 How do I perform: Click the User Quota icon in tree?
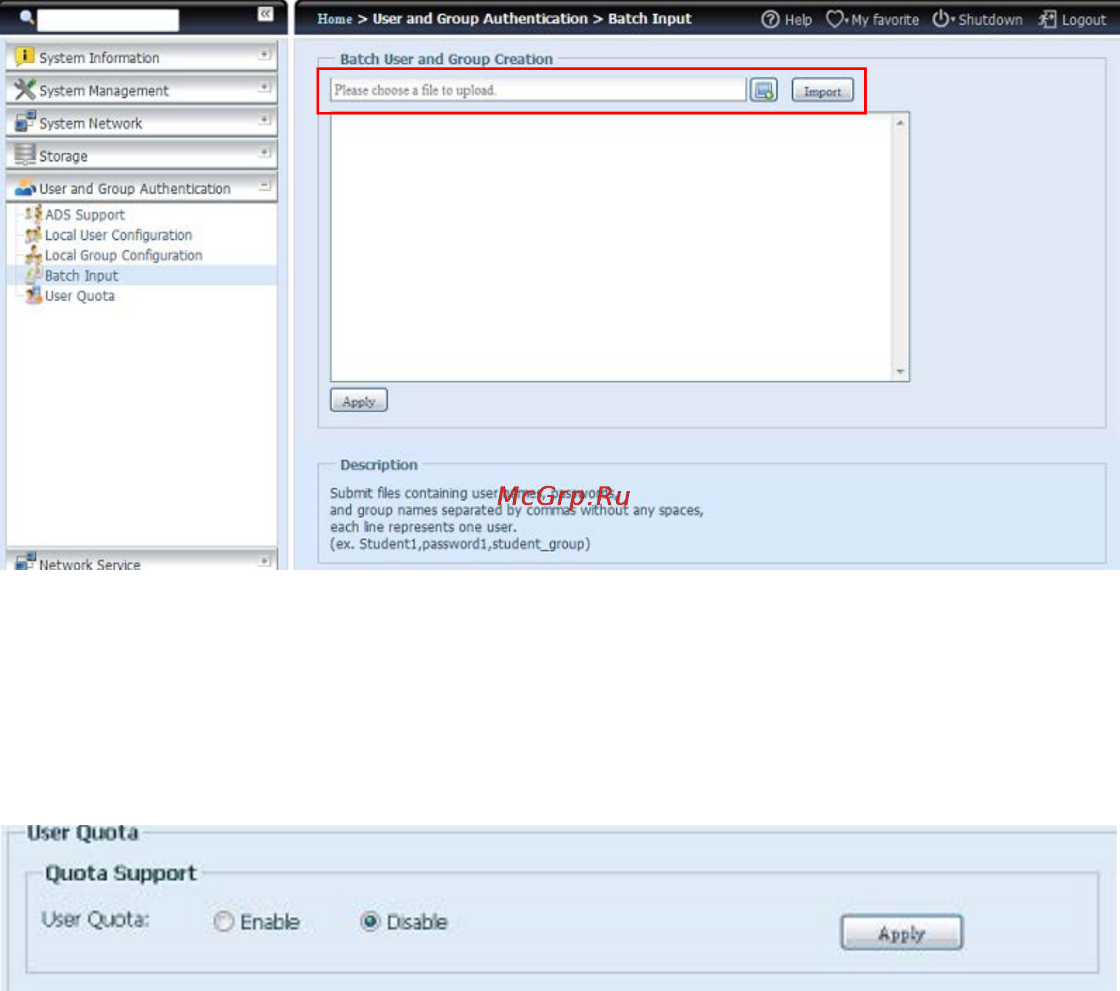coord(33,295)
